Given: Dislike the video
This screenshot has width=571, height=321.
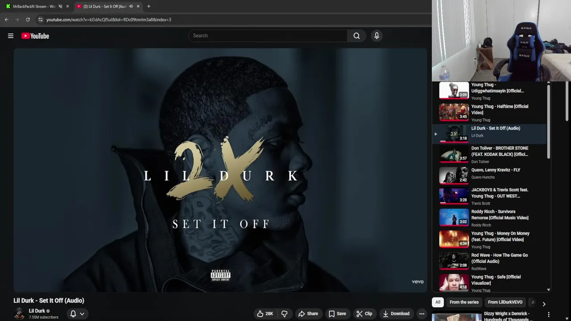Looking at the screenshot, I should [284, 313].
